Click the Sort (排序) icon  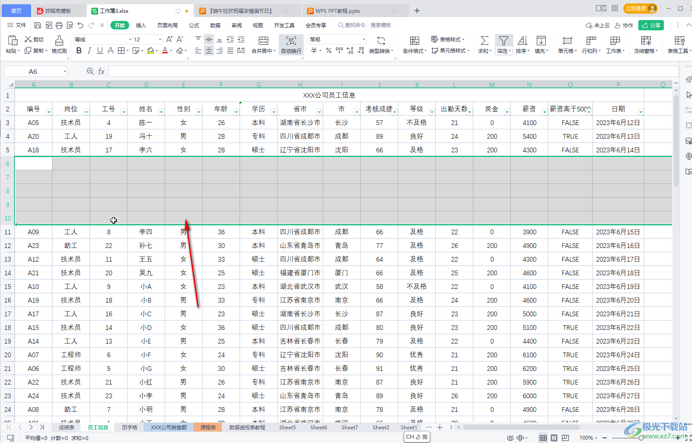click(x=522, y=41)
